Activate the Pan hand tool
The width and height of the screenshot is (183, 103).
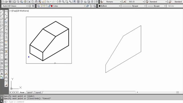click(60, 2)
